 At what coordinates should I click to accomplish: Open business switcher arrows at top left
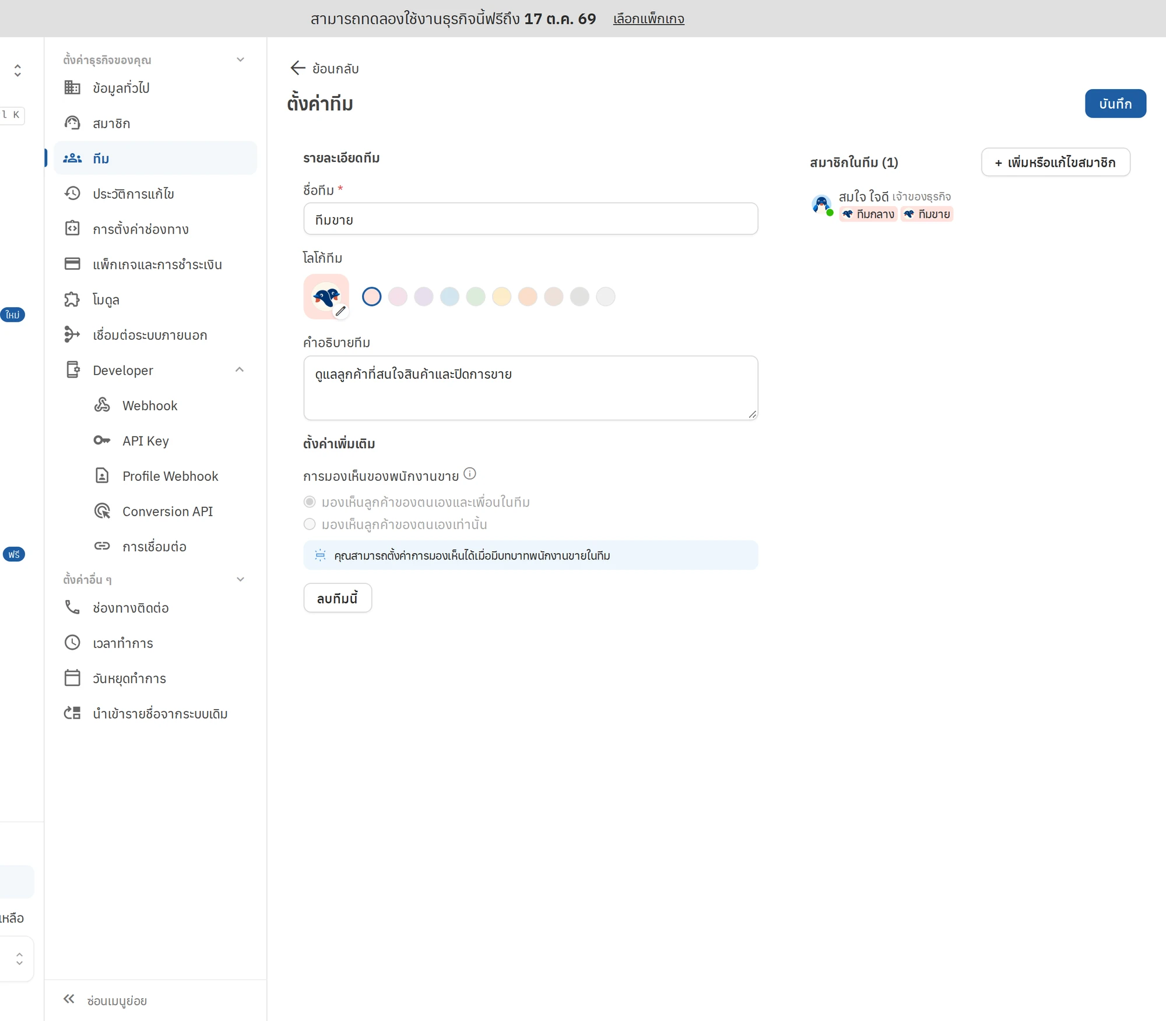pyautogui.click(x=17, y=71)
